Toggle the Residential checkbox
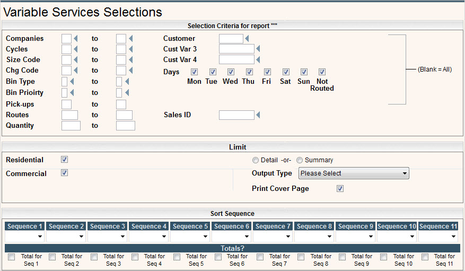465x271 pixels. pyautogui.click(x=64, y=160)
